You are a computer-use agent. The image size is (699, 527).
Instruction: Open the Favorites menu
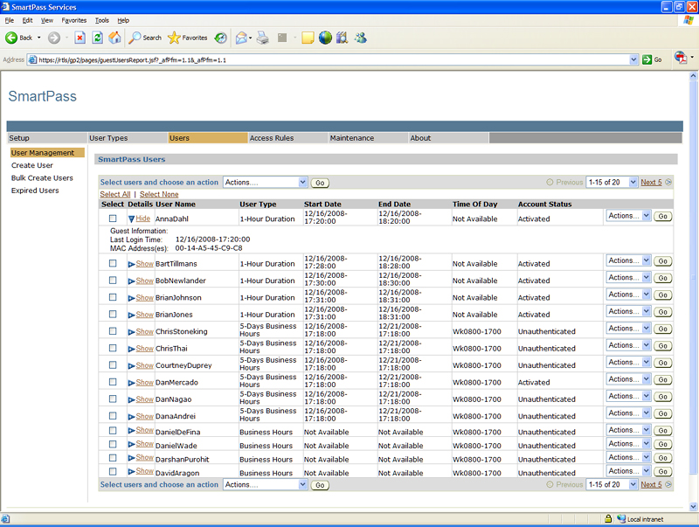[74, 20]
